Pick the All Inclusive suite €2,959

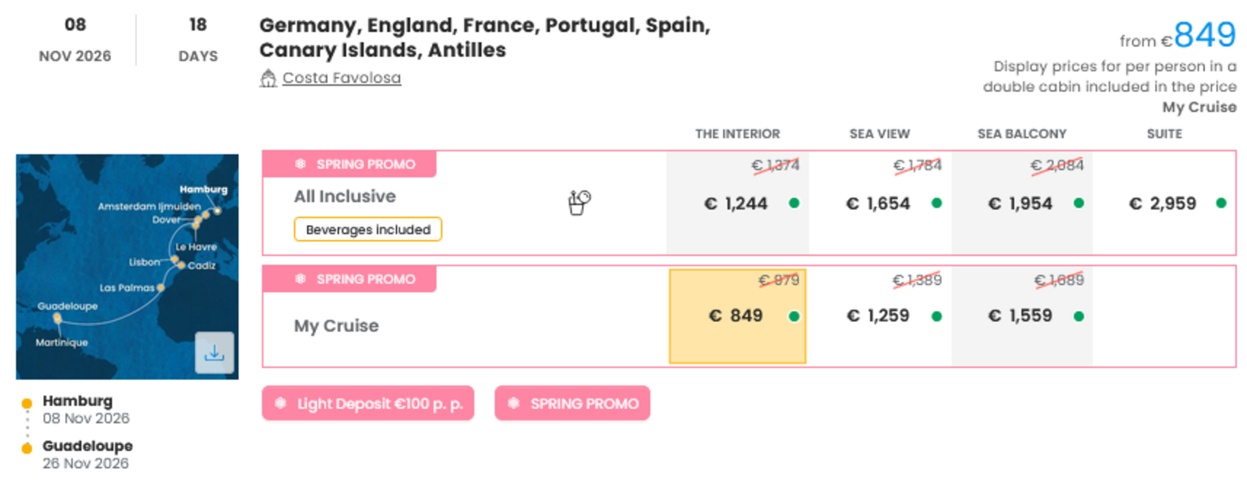tap(1163, 204)
